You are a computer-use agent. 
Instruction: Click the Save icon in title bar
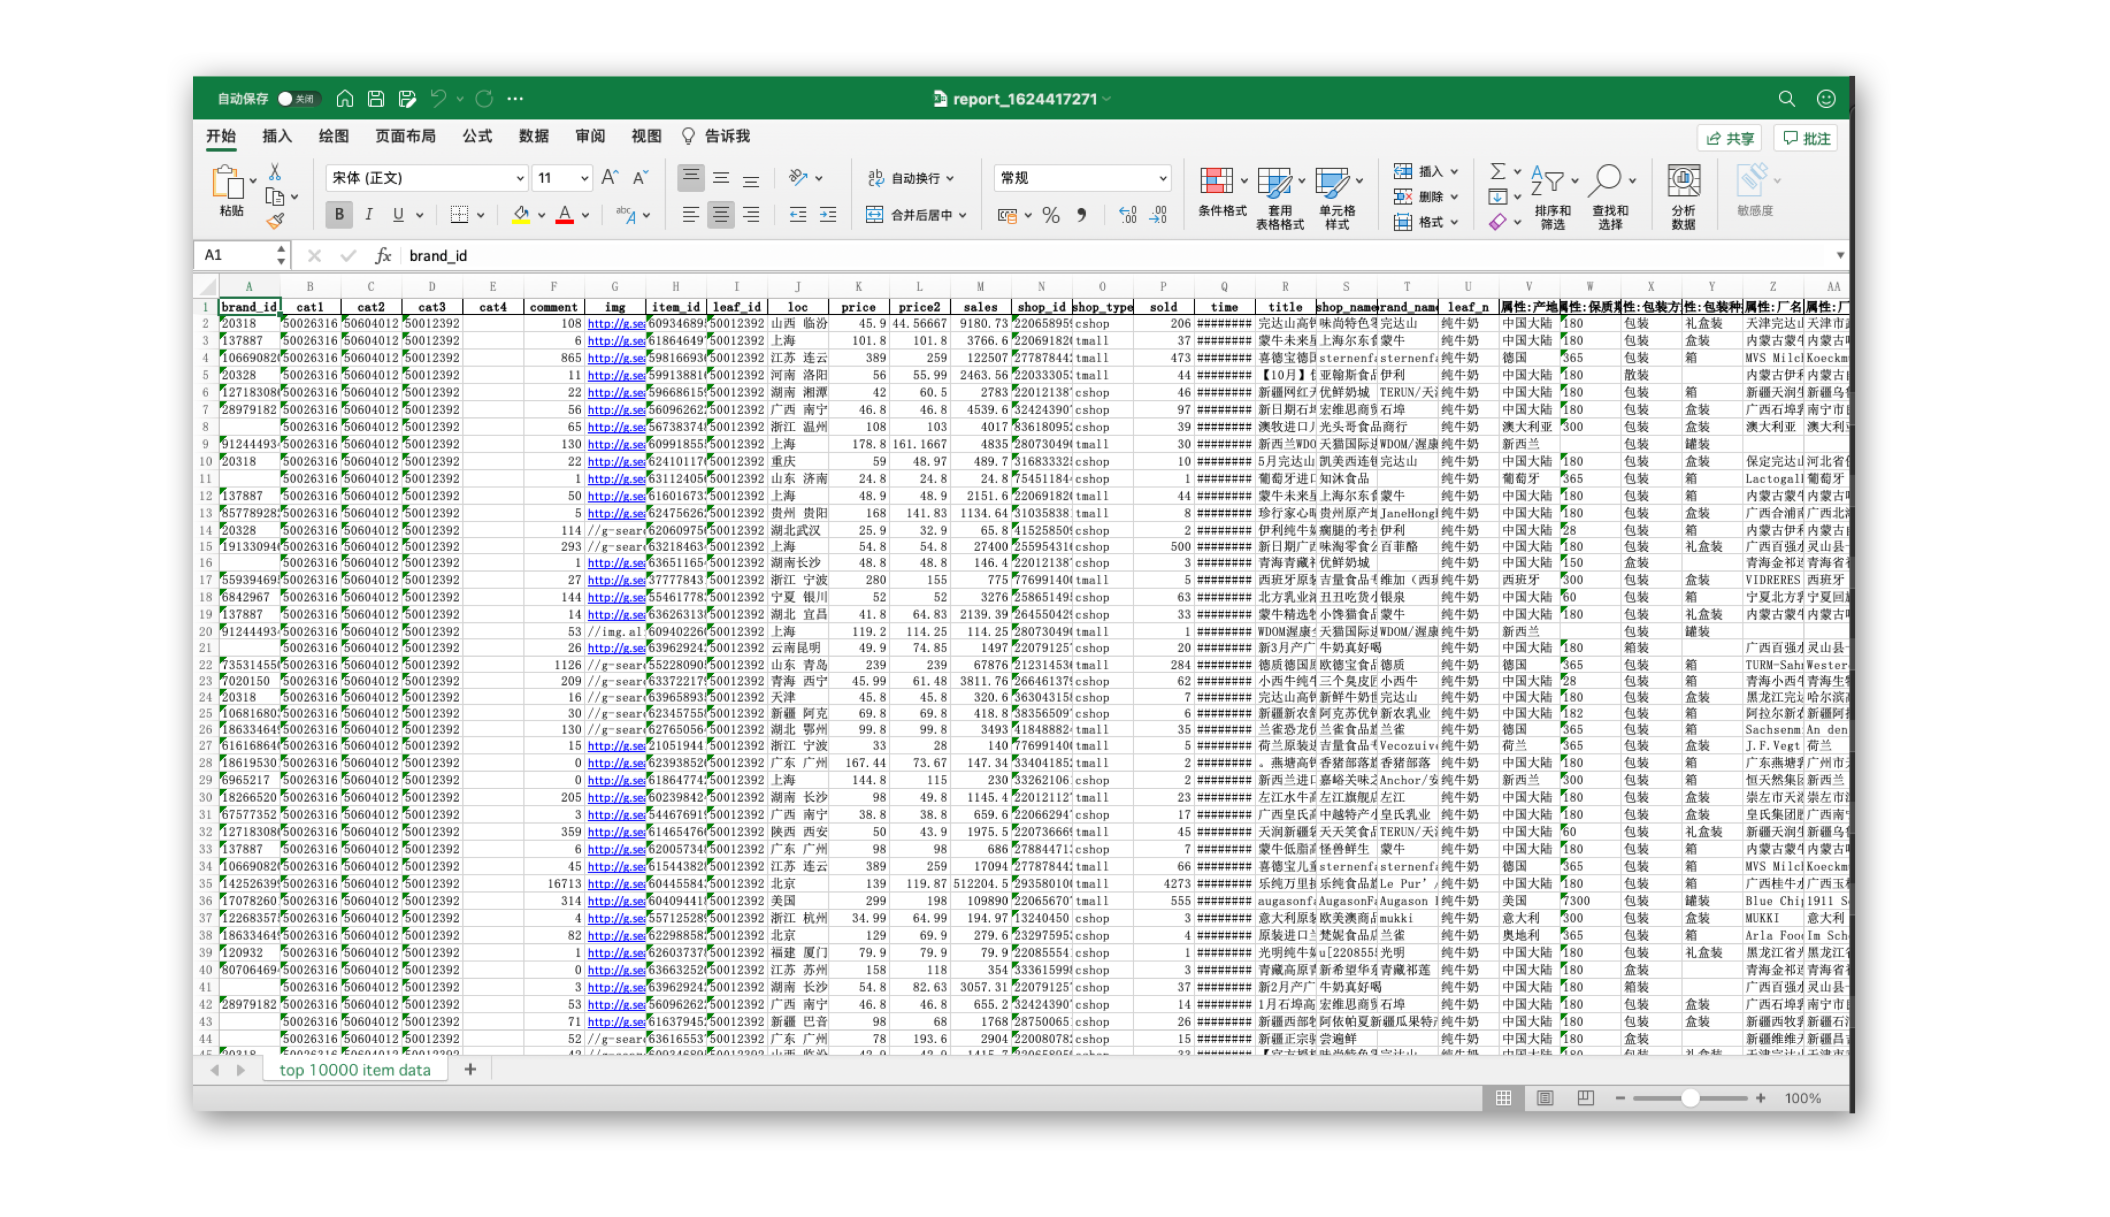pos(376,99)
